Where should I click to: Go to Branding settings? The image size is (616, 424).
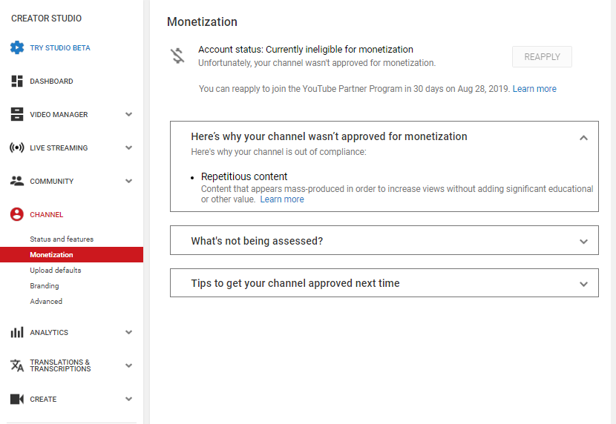45,286
